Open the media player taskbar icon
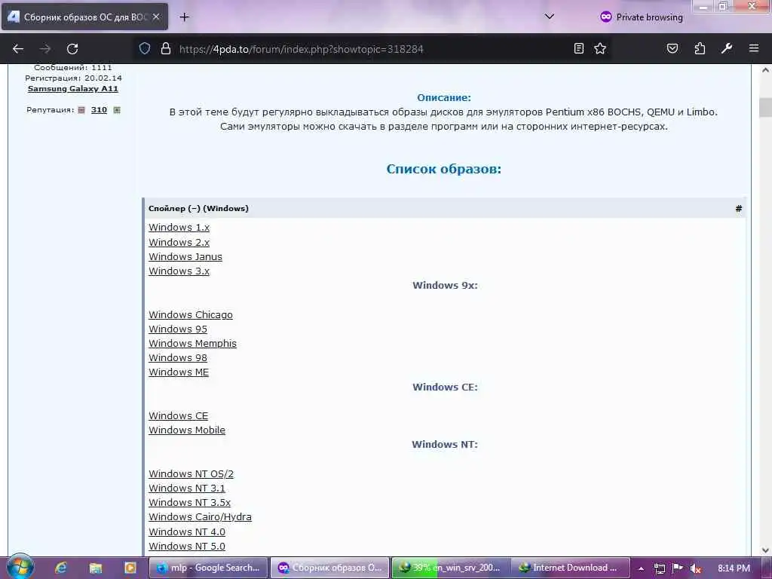Viewport: 772px width, 579px height. coord(130,568)
